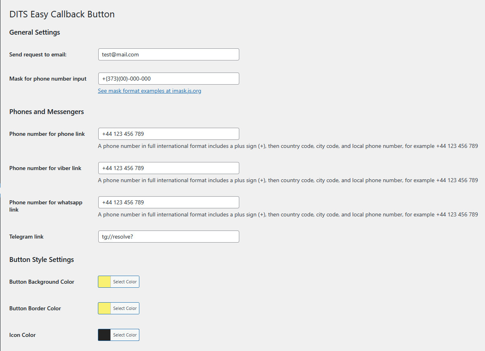Click the Button Style Settings heading
Image resolution: width=485 pixels, height=351 pixels.
click(x=41, y=260)
